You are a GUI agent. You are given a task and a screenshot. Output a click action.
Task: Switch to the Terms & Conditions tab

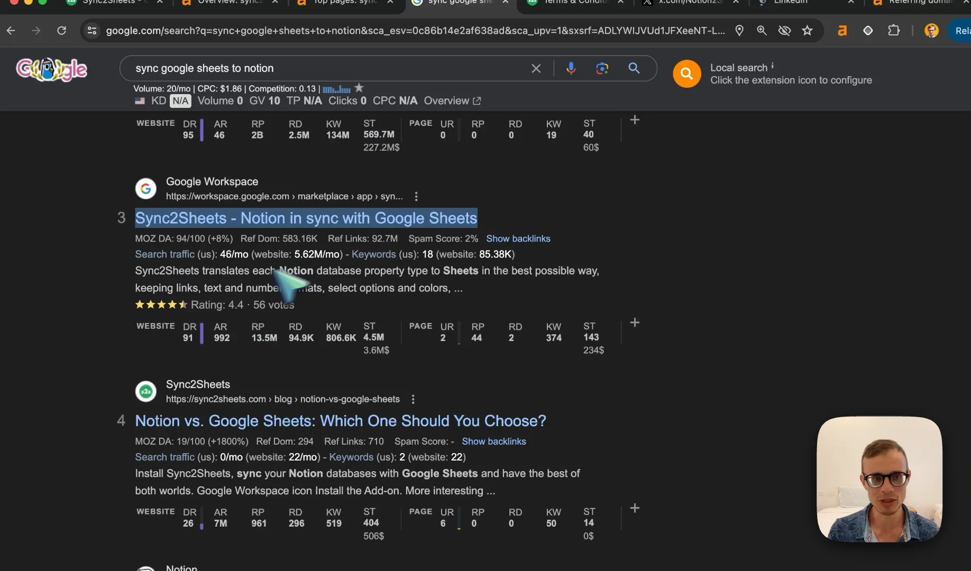(575, 2)
